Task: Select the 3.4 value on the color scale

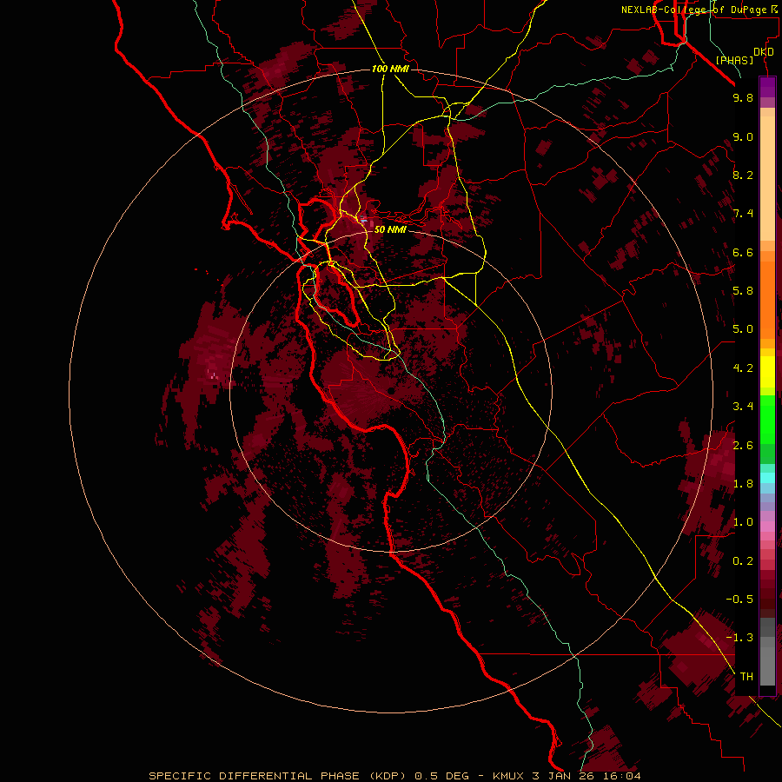Action: [x=743, y=407]
